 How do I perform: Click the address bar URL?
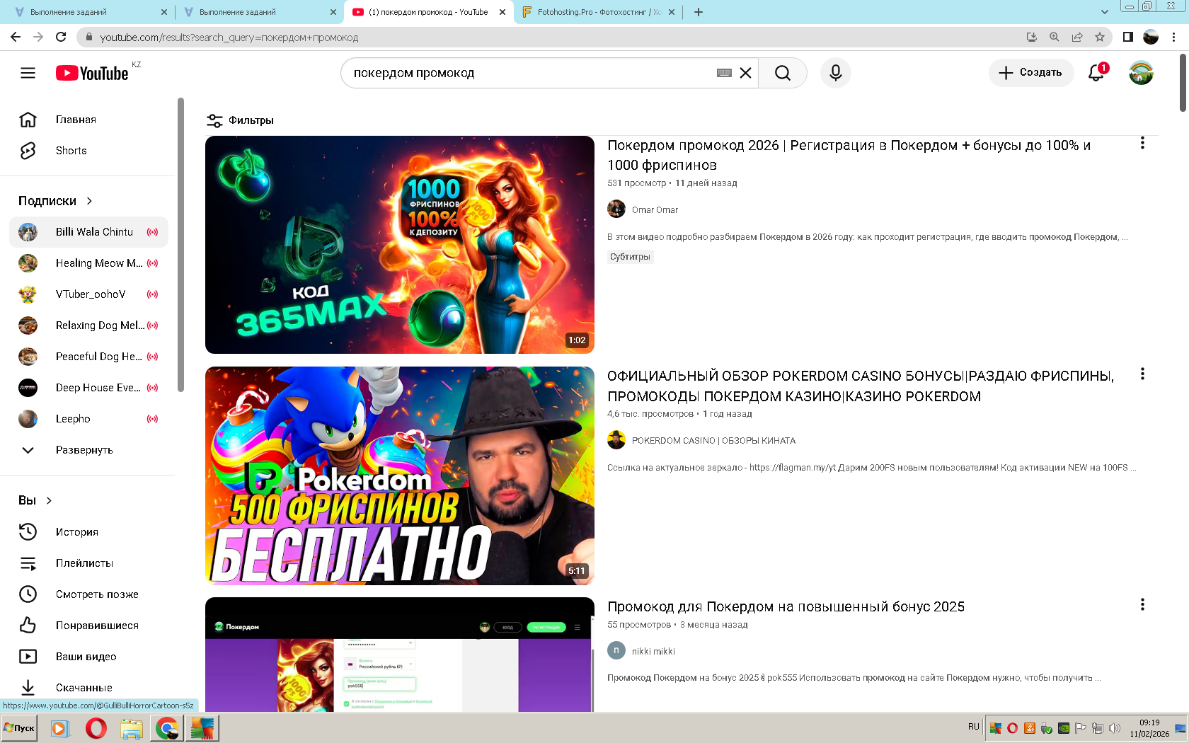pyautogui.click(x=229, y=38)
